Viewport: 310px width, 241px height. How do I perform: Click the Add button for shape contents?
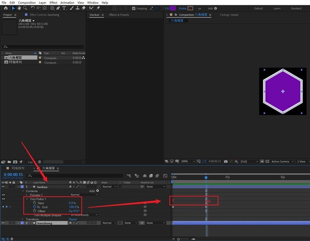click(97, 191)
